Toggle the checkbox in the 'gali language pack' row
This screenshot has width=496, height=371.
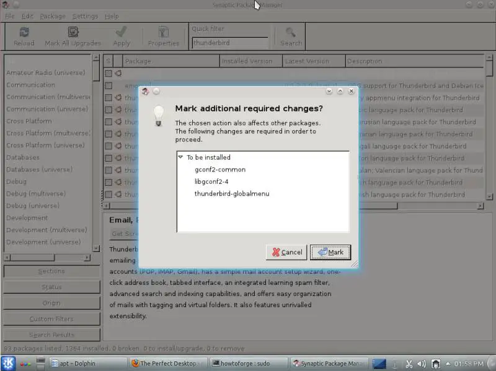tap(108, 146)
